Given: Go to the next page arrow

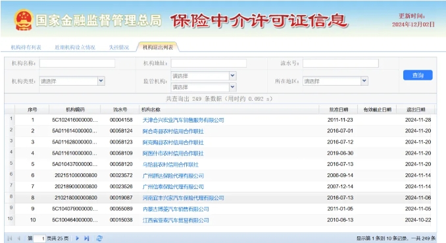Looking at the screenshot, I should pyautogui.click(x=77, y=238).
